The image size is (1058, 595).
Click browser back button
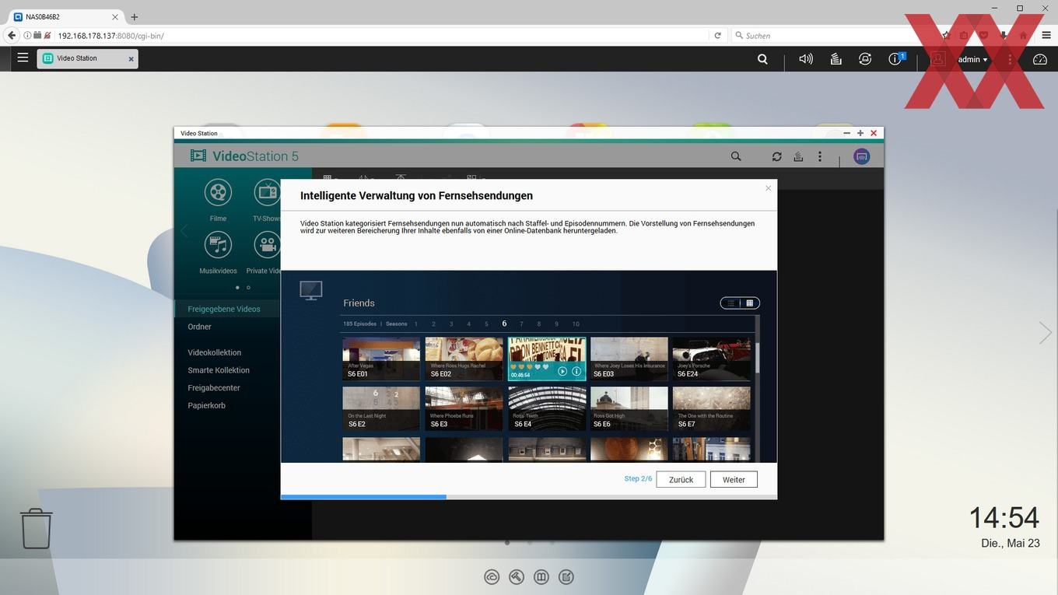12,35
